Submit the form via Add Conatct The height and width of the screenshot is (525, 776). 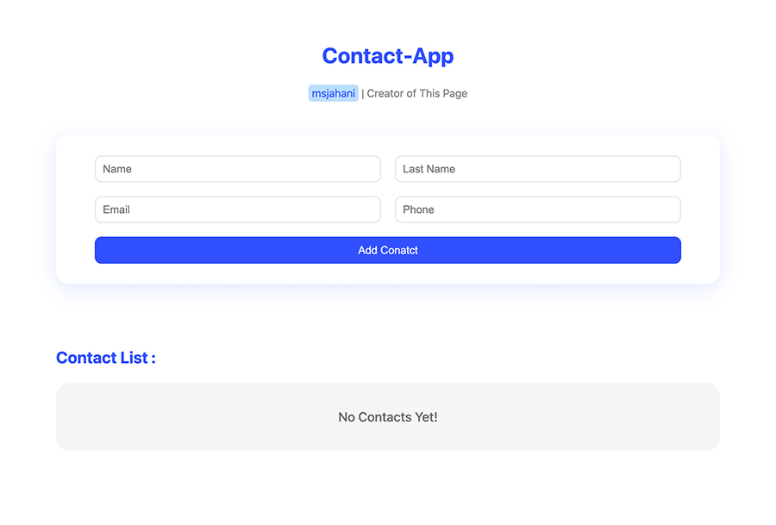pos(387,250)
